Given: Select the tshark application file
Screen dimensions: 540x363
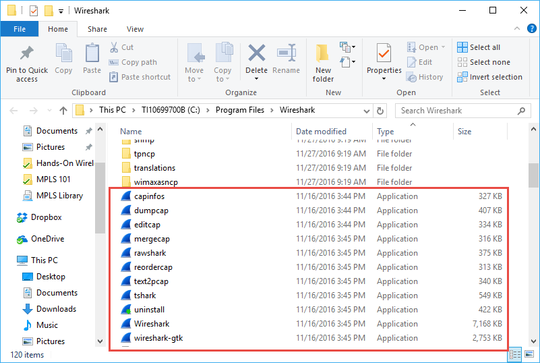Looking at the screenshot, I should [x=145, y=296].
